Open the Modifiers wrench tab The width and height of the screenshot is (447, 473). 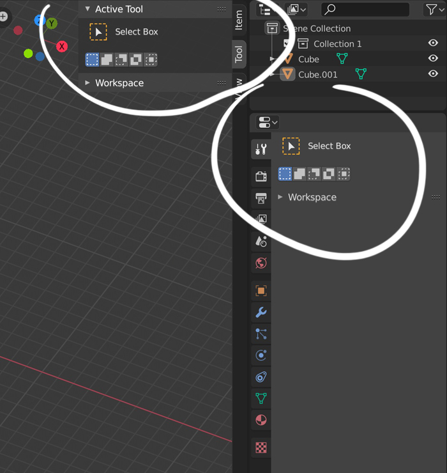(x=261, y=312)
